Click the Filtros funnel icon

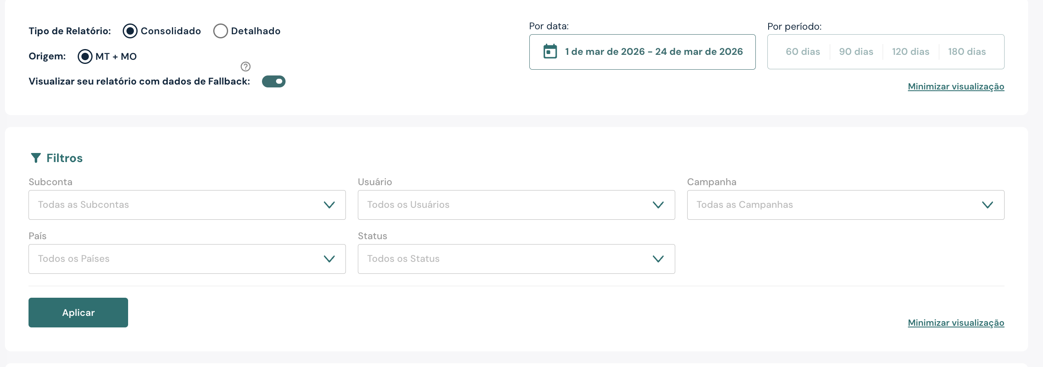(36, 158)
